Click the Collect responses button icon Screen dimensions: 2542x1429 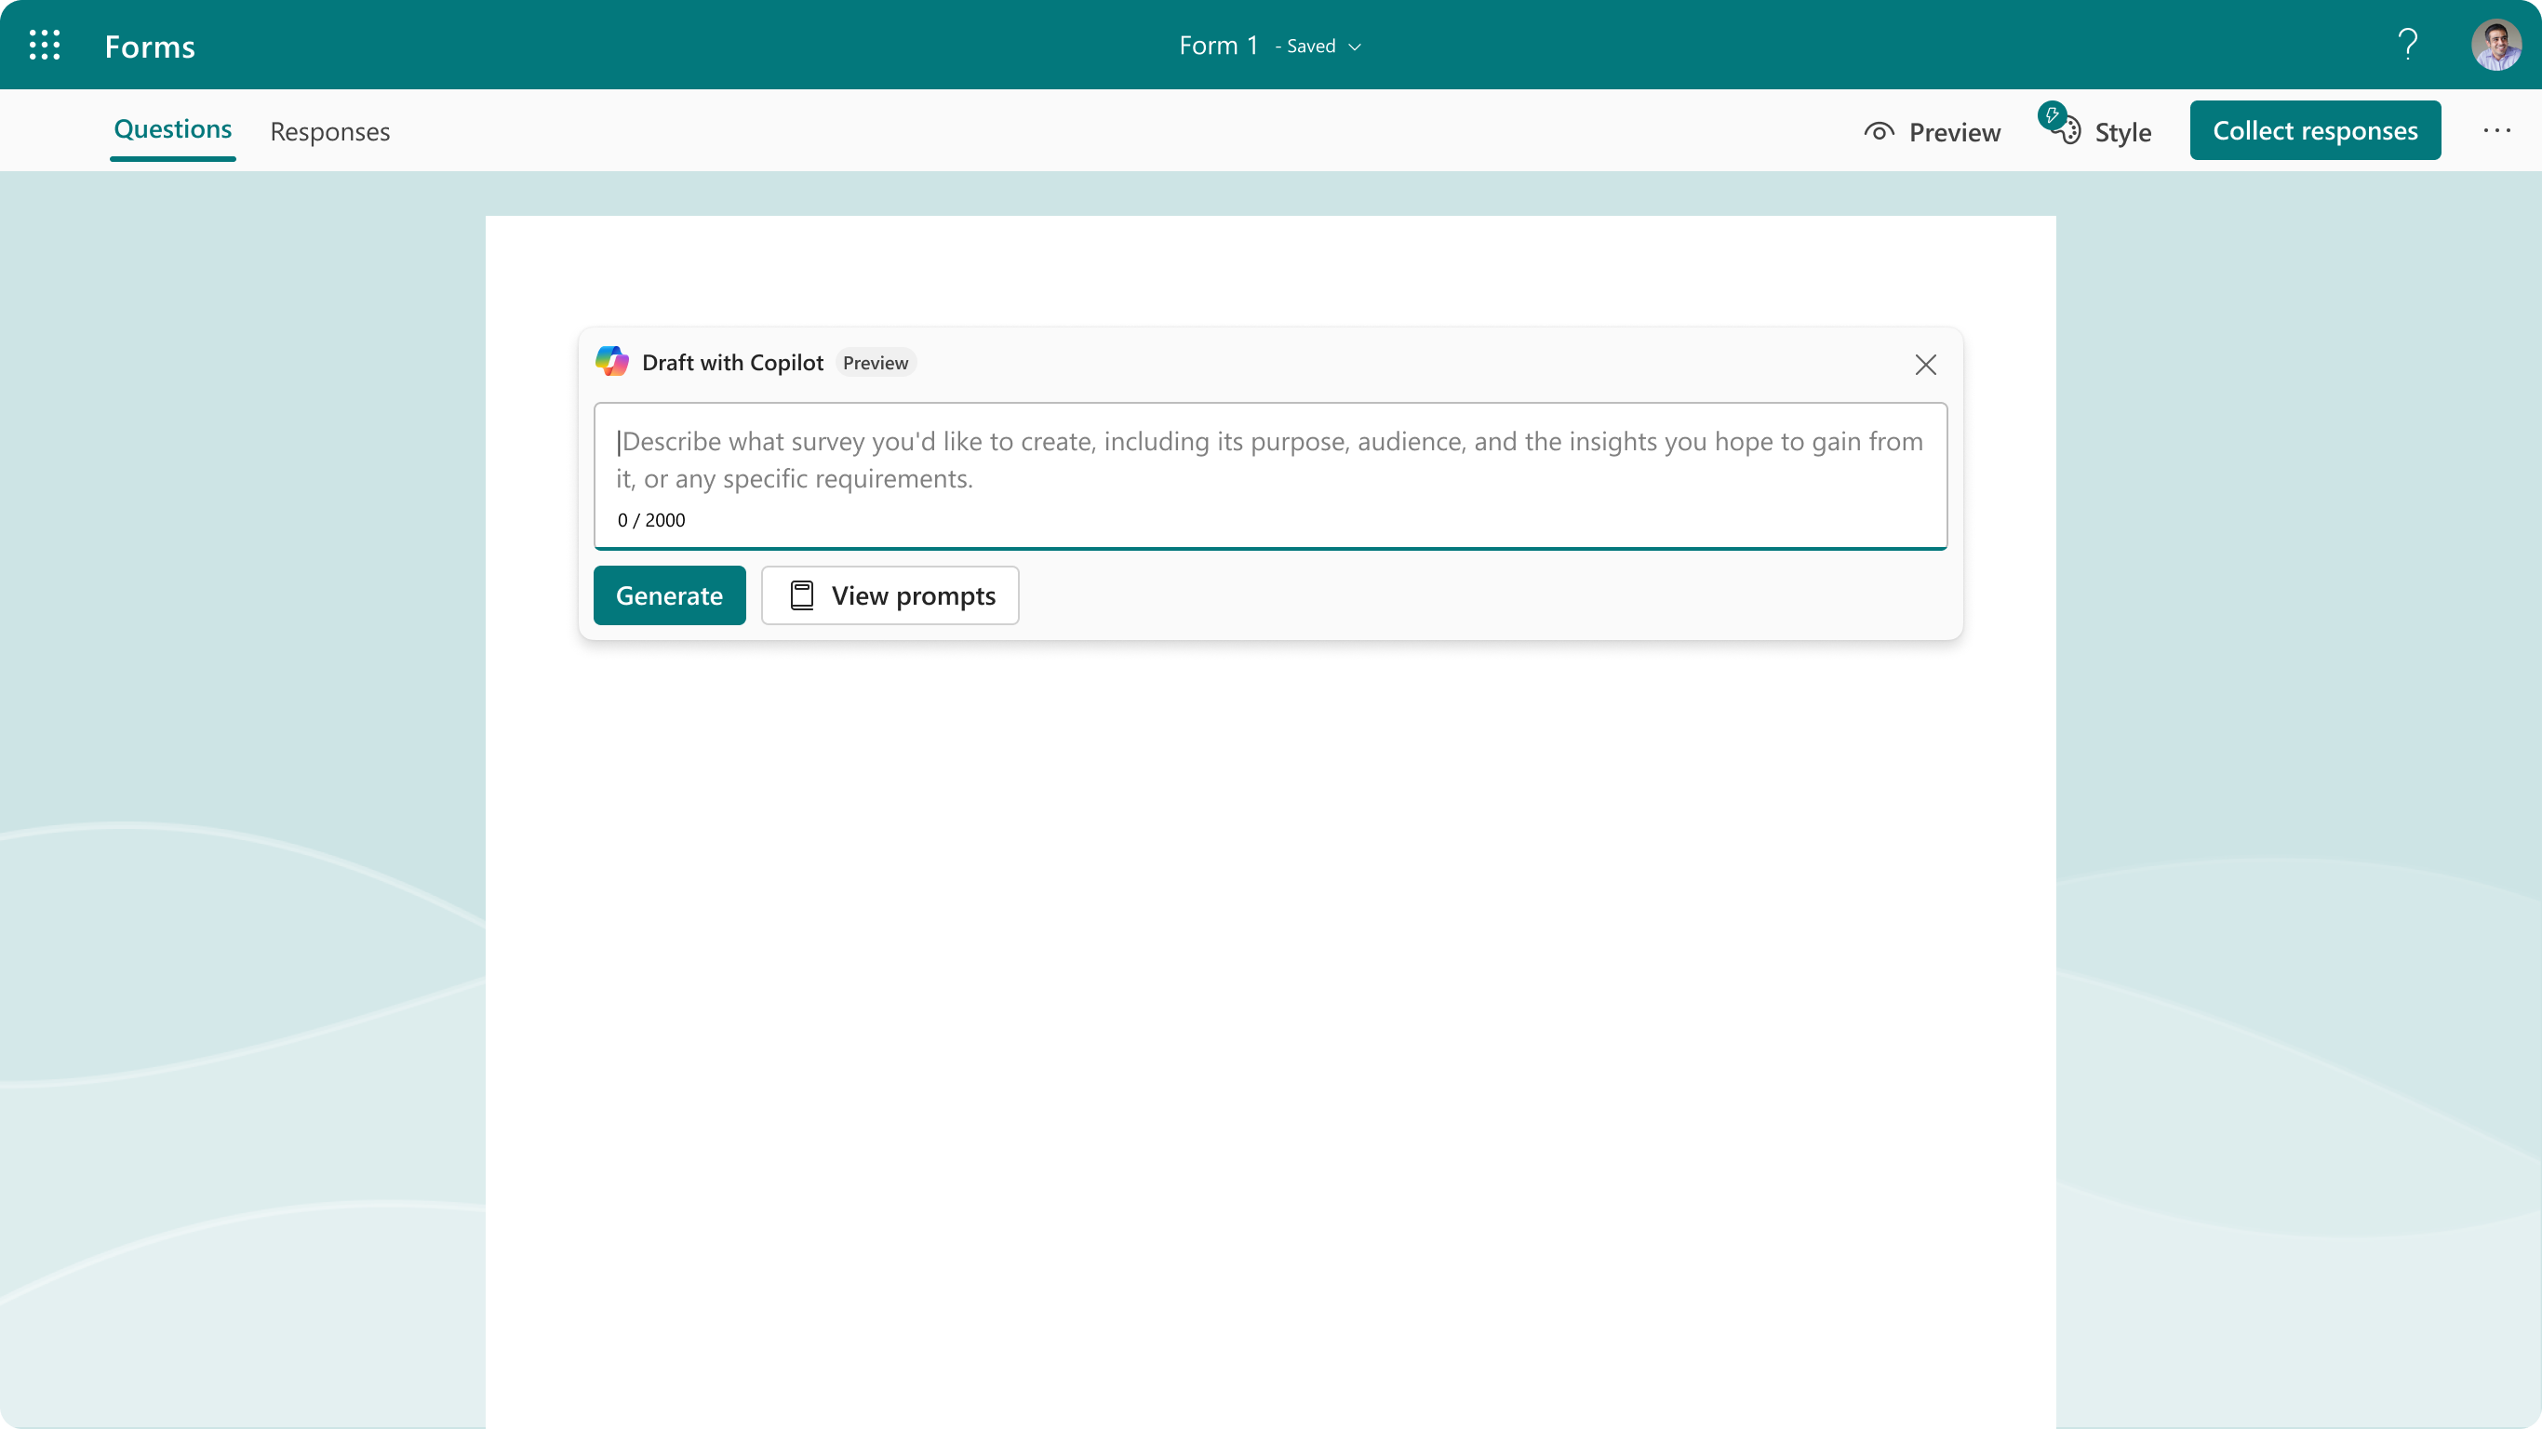[2315, 129]
